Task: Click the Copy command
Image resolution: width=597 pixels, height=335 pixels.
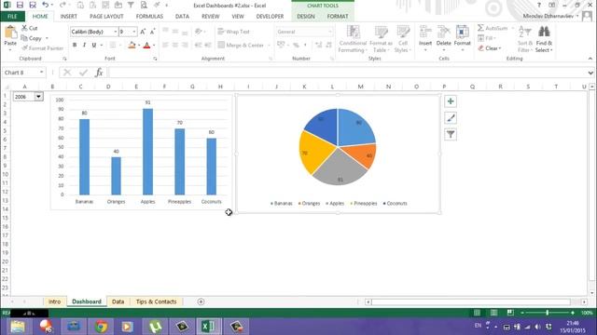Action: (x=31, y=38)
